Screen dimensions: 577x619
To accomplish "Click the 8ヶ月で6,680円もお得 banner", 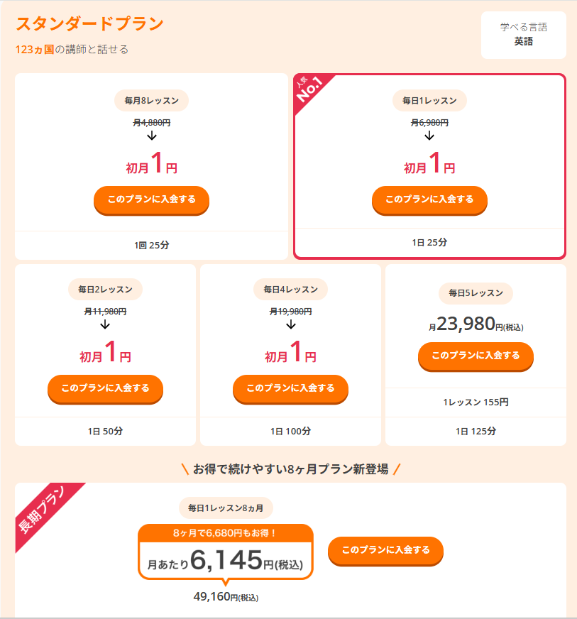I will click(x=225, y=532).
